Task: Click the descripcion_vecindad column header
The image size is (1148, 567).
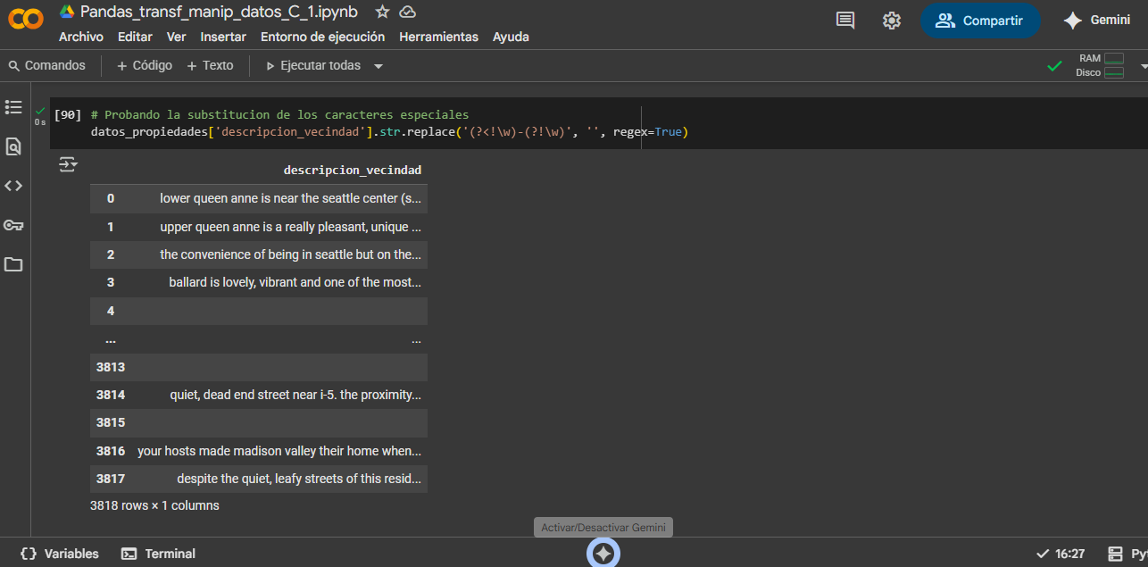Action: coord(353,170)
